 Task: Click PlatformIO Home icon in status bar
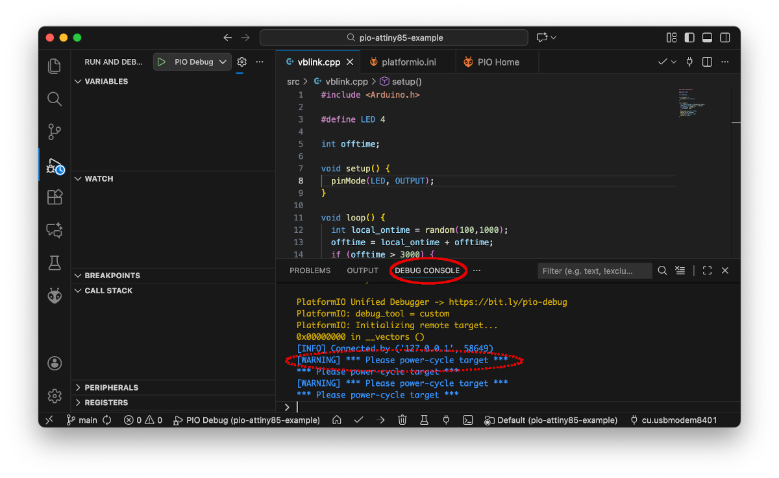coord(336,420)
